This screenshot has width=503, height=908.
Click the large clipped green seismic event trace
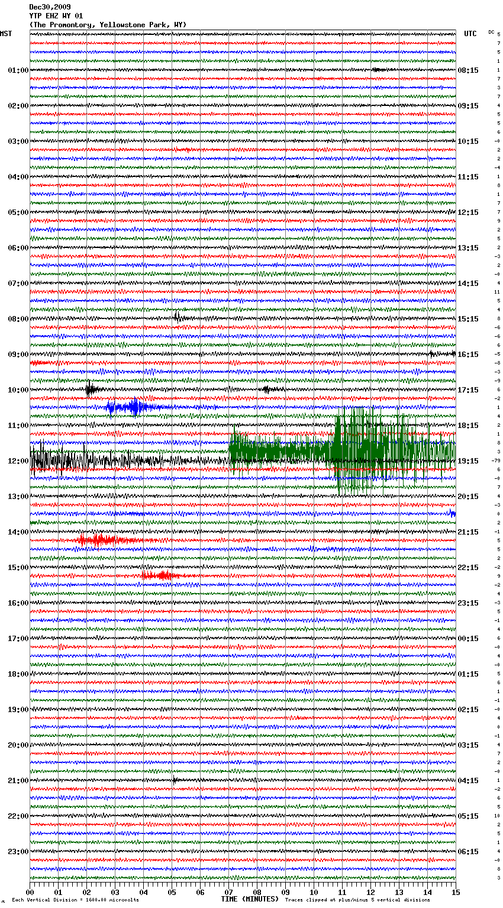click(342, 451)
